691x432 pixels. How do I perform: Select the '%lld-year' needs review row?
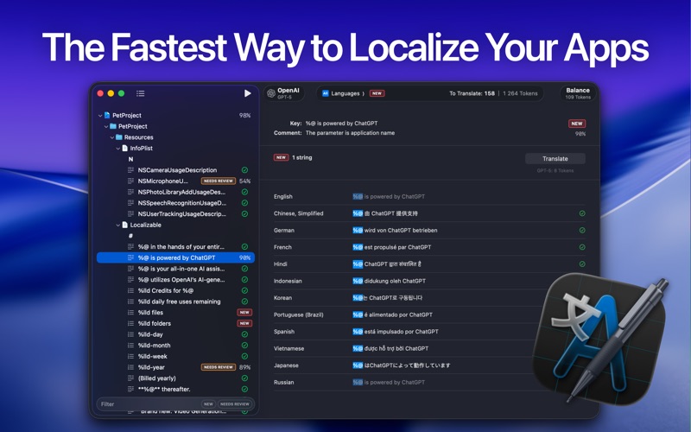point(175,368)
